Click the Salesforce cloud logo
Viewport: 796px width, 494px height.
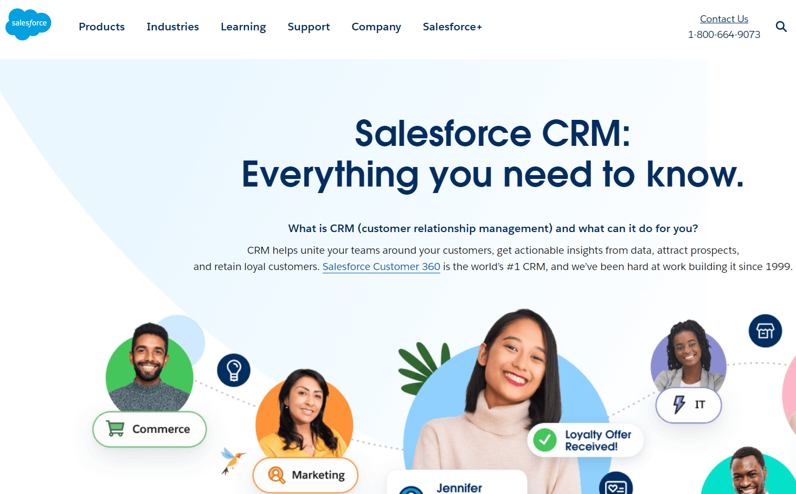click(x=29, y=24)
